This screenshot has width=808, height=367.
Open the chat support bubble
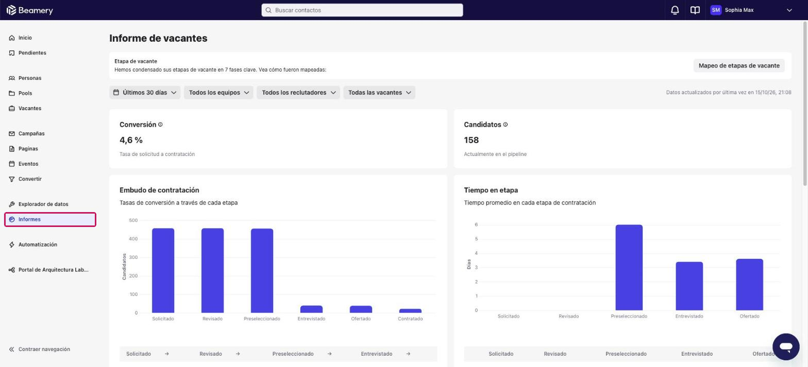tap(785, 346)
